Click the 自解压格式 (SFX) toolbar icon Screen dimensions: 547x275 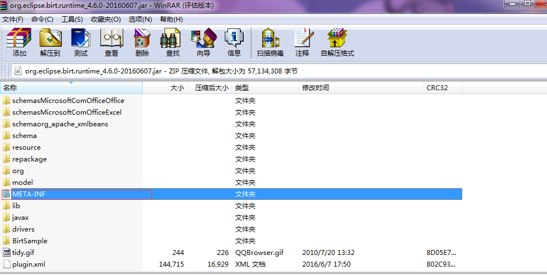click(337, 38)
